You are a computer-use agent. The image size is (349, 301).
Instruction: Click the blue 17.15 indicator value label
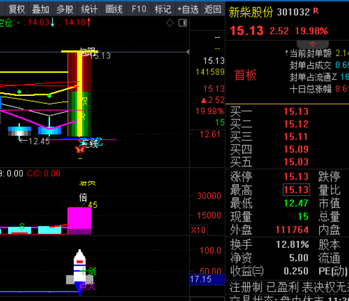tap(207, 280)
